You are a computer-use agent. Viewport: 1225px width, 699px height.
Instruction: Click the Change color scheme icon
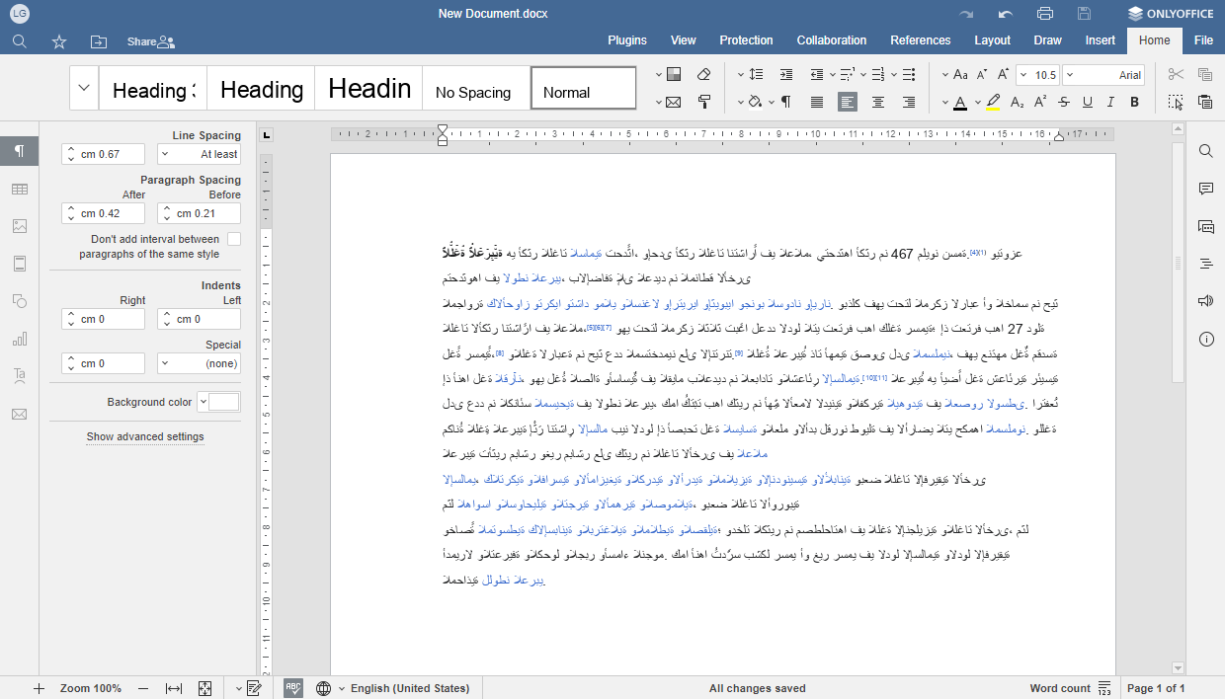click(674, 74)
